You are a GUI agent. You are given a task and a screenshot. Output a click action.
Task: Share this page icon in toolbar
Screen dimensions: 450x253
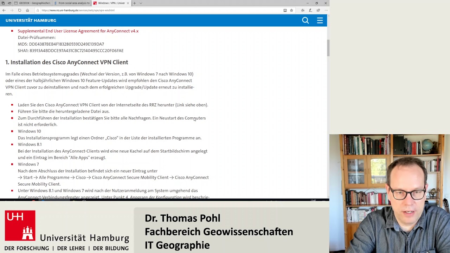click(x=318, y=10)
